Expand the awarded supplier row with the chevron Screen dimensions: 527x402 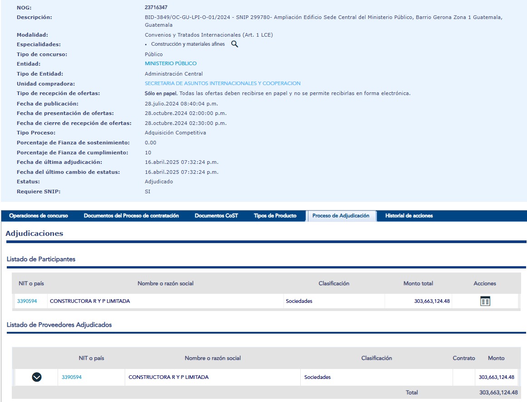click(x=37, y=377)
